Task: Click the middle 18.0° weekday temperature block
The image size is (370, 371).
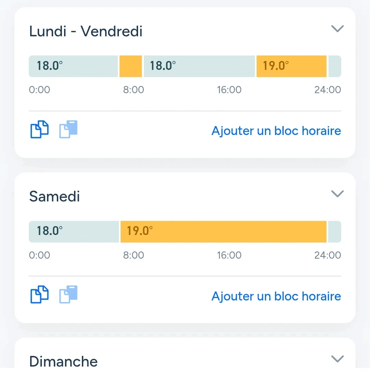Action: 199,66
